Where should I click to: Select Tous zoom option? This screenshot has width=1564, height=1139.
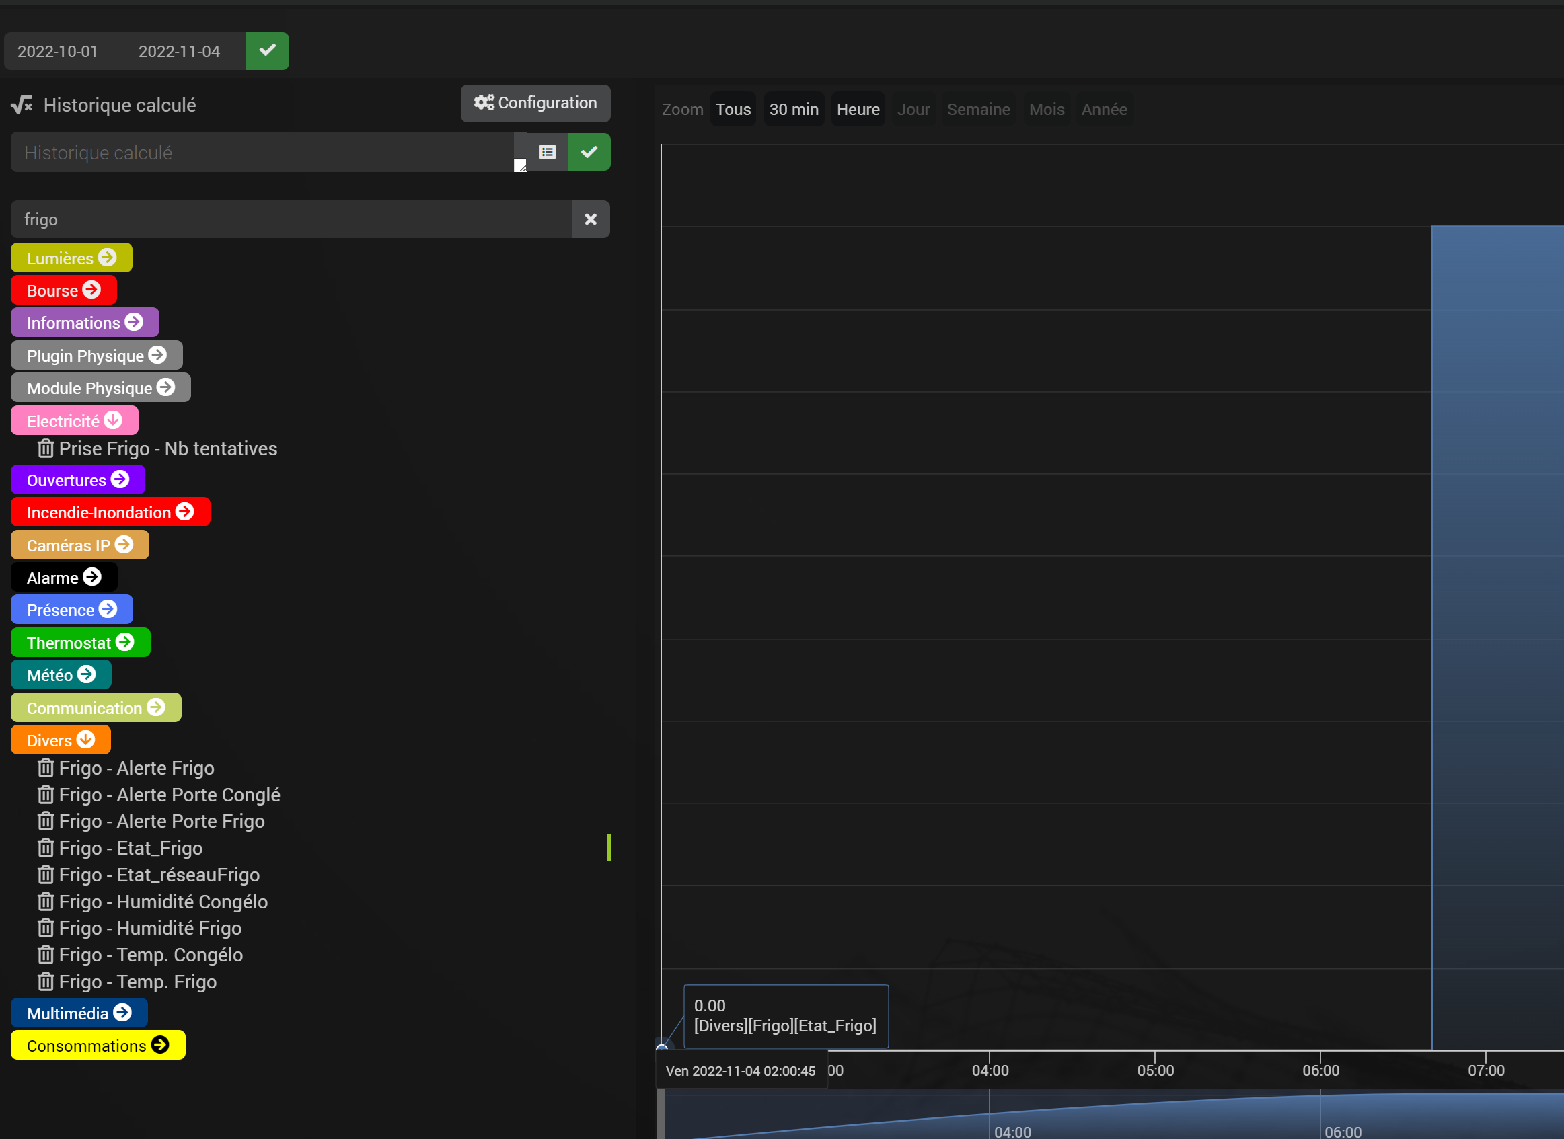pyautogui.click(x=733, y=110)
